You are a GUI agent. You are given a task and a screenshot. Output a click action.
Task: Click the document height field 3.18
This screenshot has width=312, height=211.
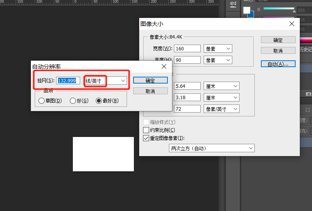187,98
